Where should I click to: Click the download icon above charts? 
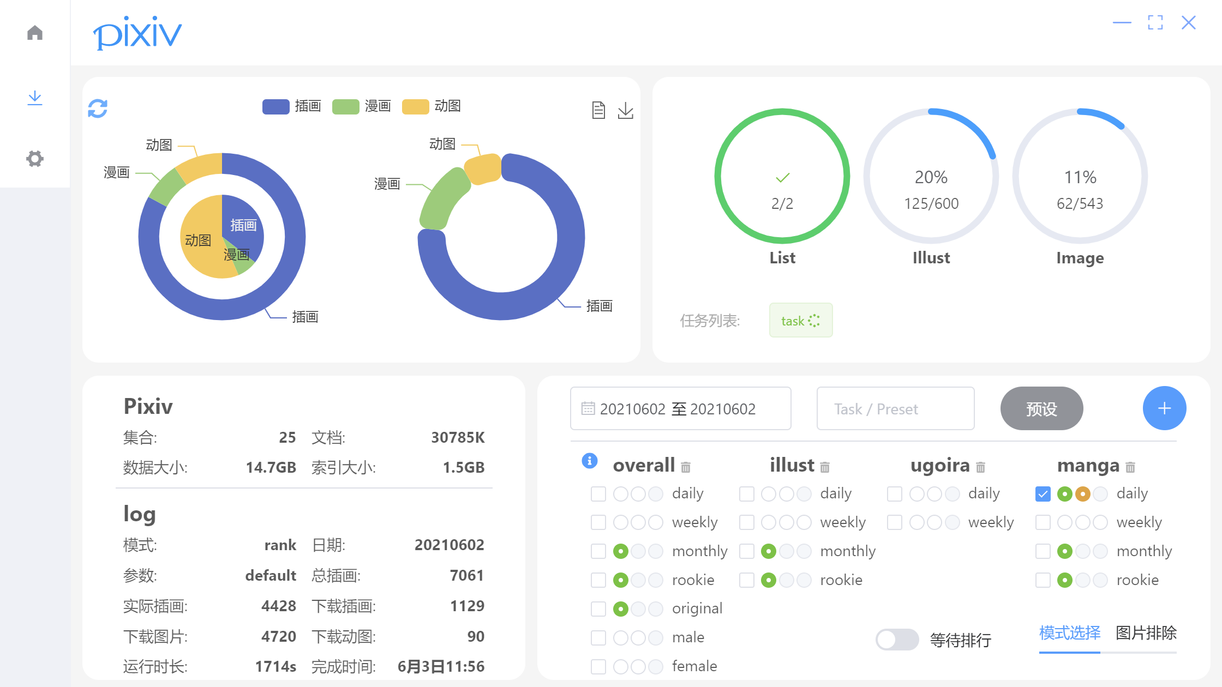coord(625,110)
